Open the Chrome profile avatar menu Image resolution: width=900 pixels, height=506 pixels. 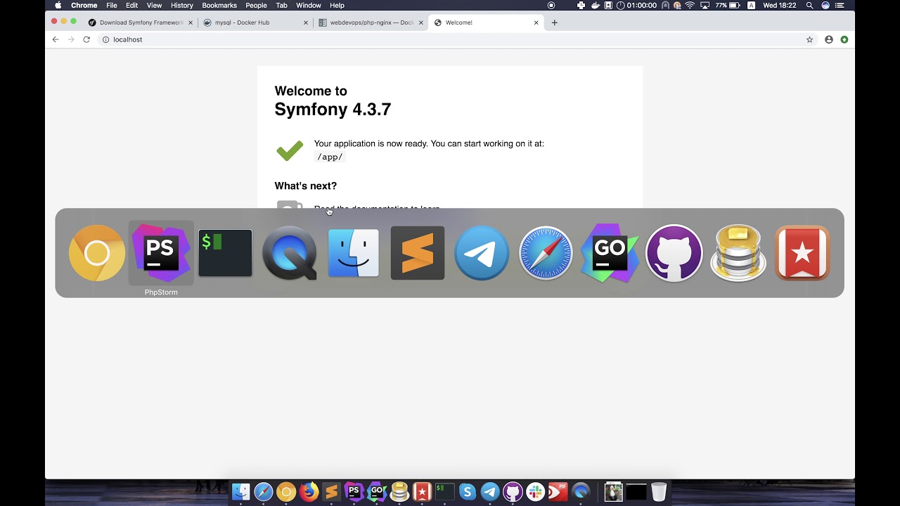tap(829, 39)
